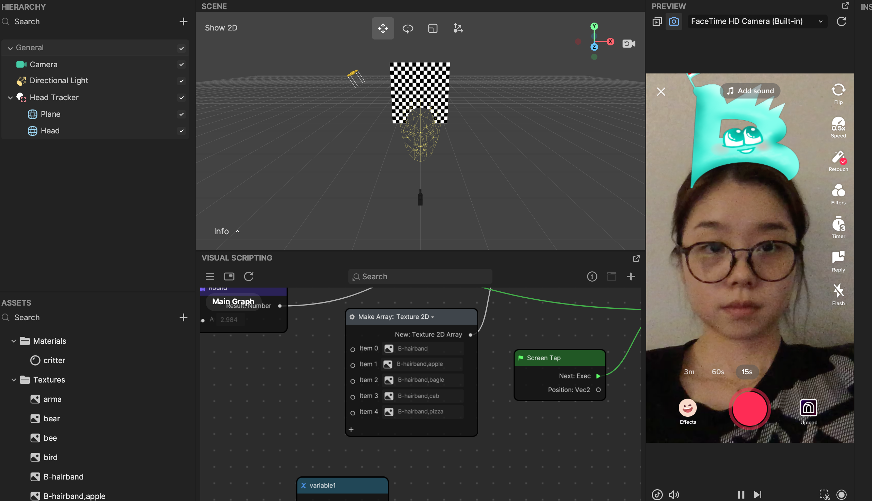
Task: Pop out the Visual Scripting panel
Action: [636, 258]
